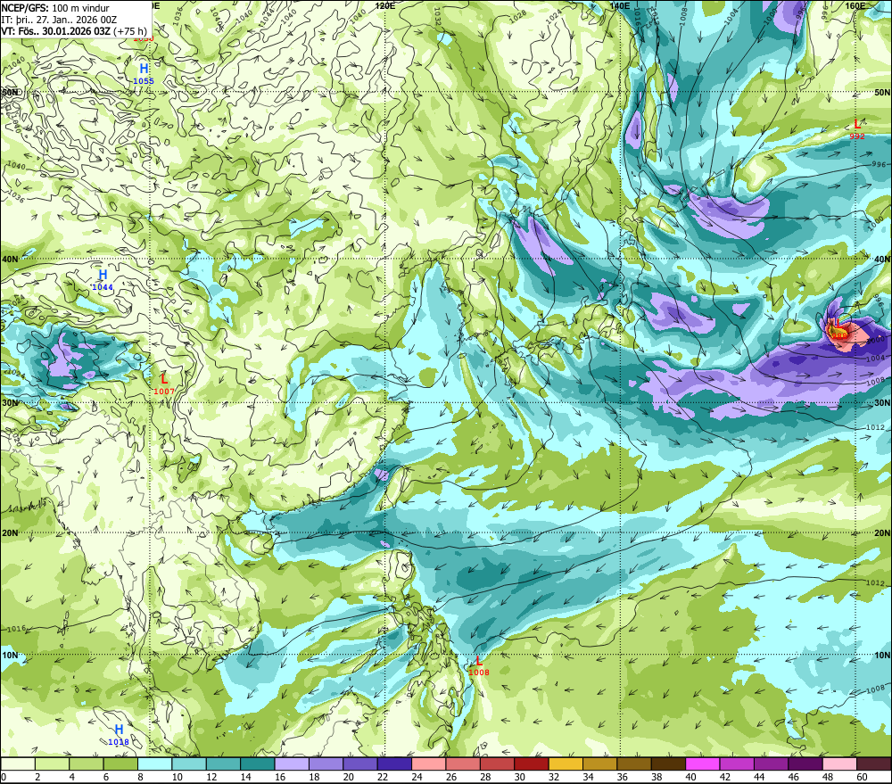Click the blue H 1055 high-pressure marker
Image resolution: width=892 pixels, height=784 pixels.
(144, 73)
